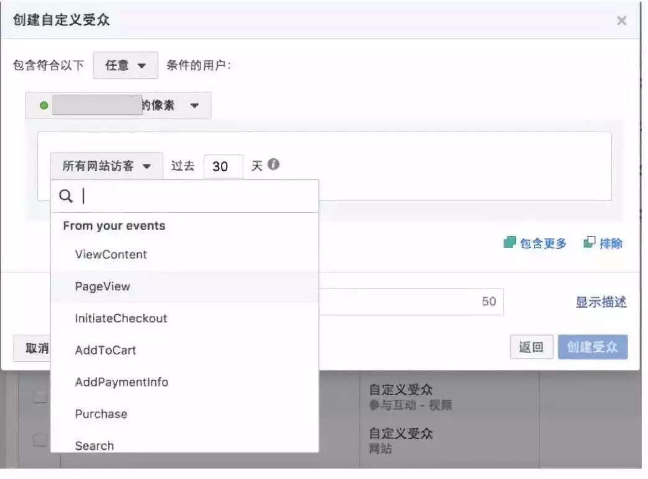Click the info icon next to 天
This screenshot has height=479, width=648.
[273, 165]
